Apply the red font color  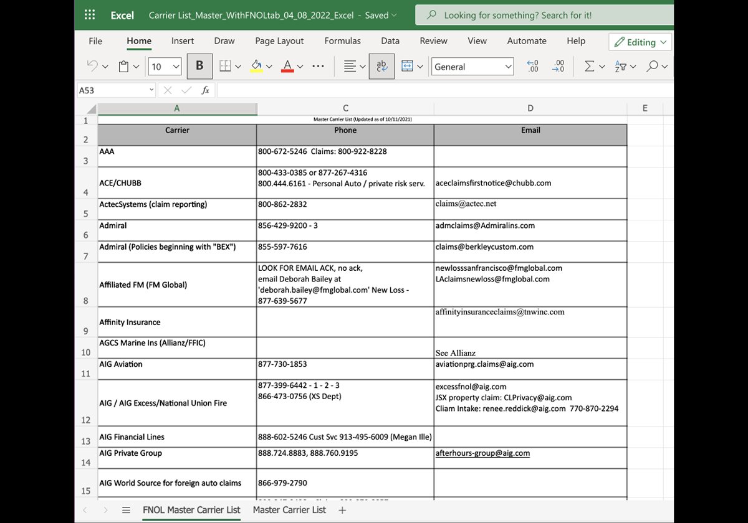point(287,66)
